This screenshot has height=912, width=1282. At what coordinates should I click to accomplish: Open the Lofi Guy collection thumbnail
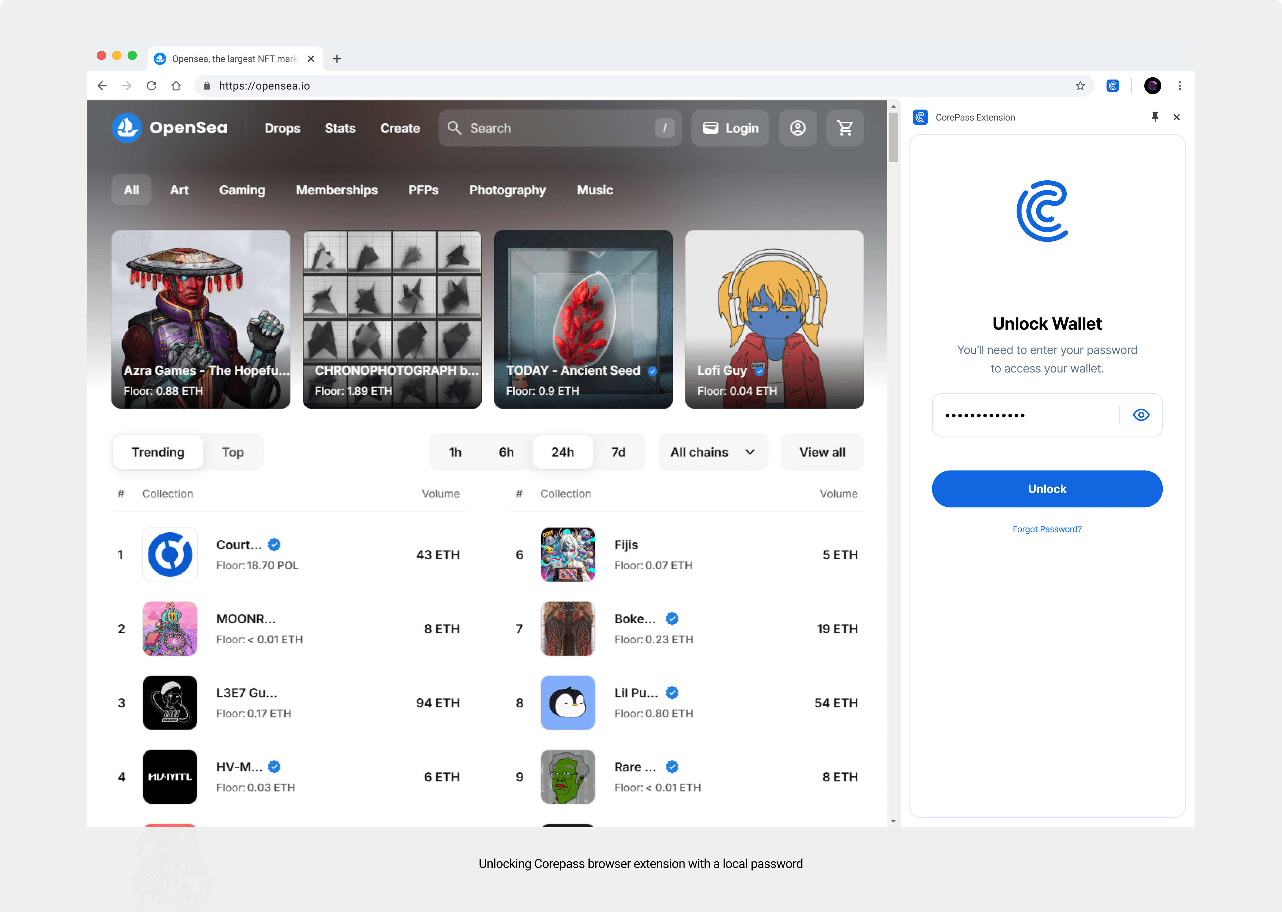click(774, 319)
